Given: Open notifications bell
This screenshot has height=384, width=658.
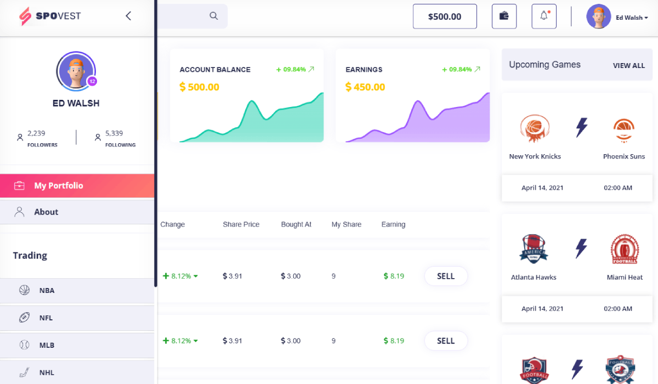Looking at the screenshot, I should pos(544,16).
